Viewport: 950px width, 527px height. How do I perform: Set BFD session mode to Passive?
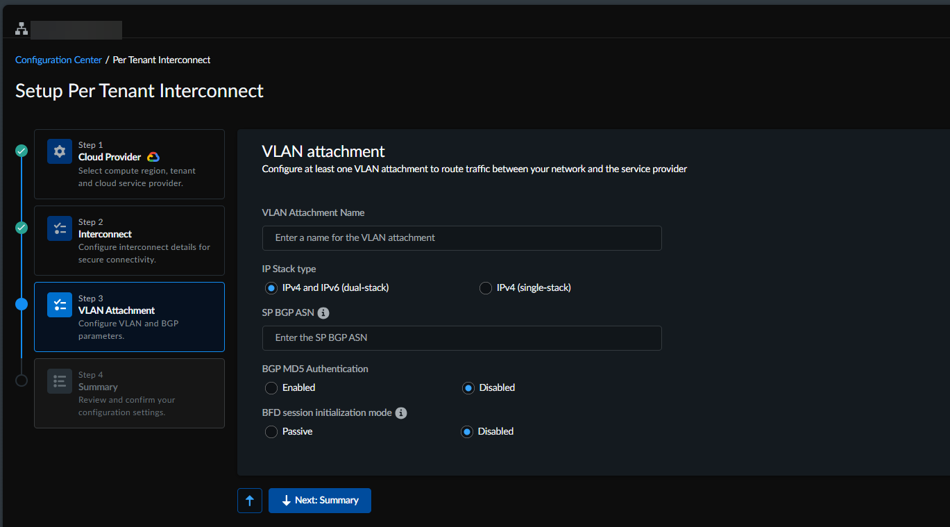click(271, 432)
